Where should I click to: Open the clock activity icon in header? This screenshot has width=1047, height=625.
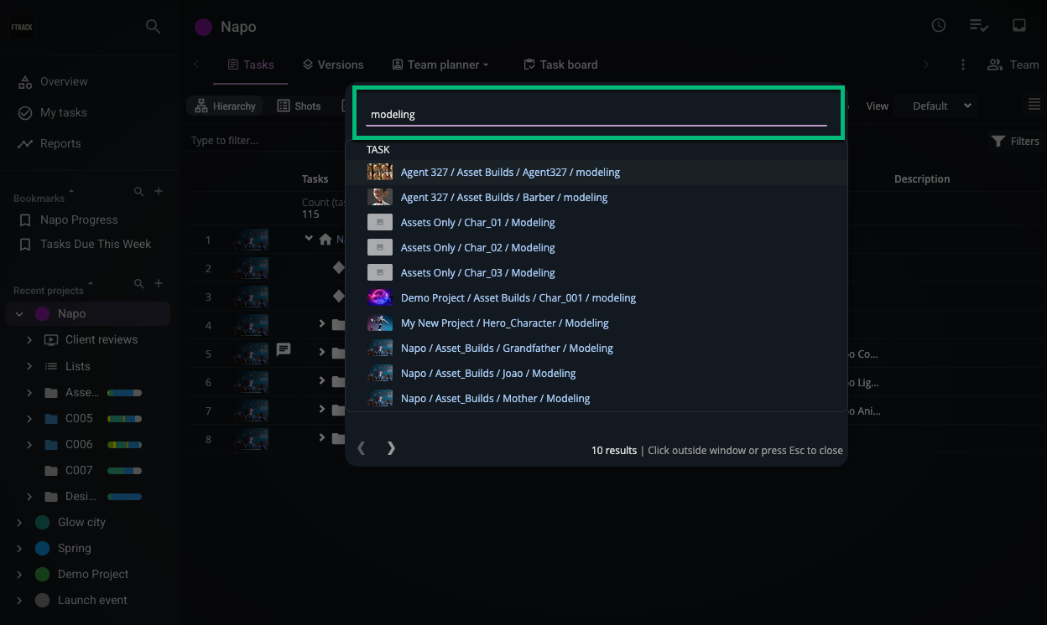(939, 25)
